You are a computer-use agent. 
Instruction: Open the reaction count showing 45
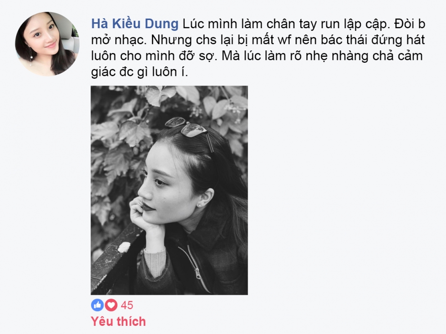point(127,305)
